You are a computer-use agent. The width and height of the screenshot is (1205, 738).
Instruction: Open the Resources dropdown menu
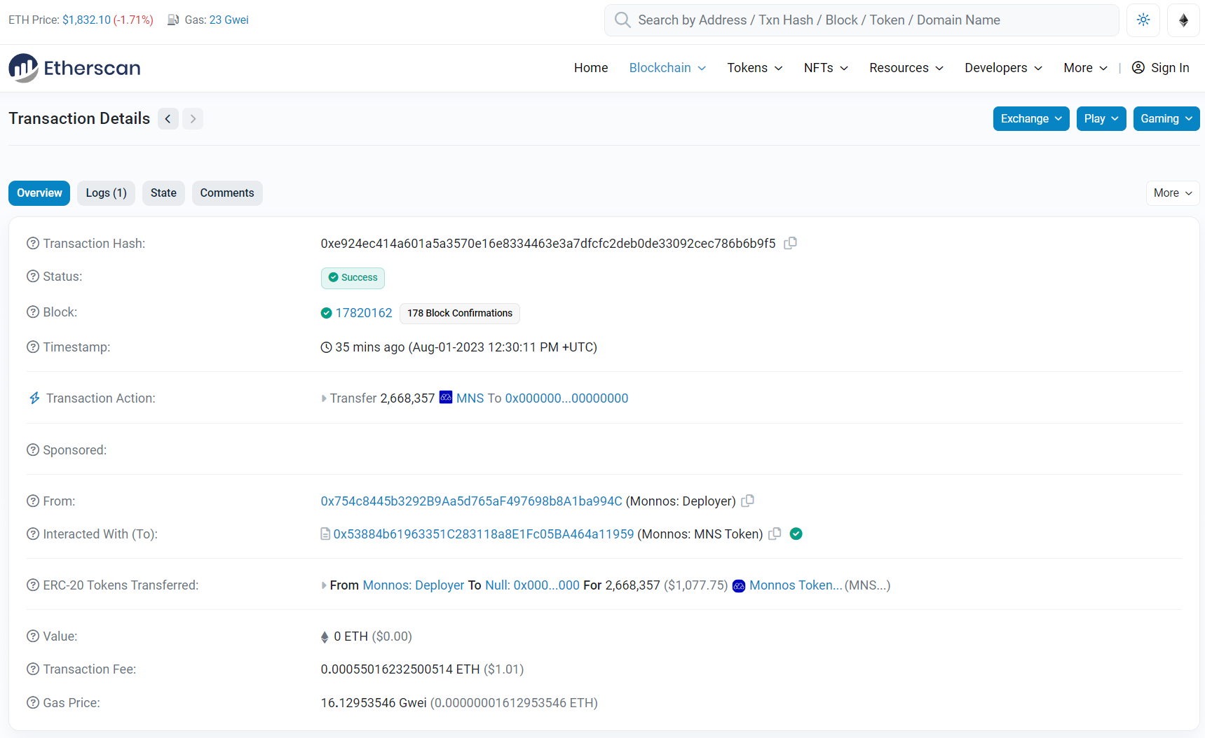[x=906, y=68]
